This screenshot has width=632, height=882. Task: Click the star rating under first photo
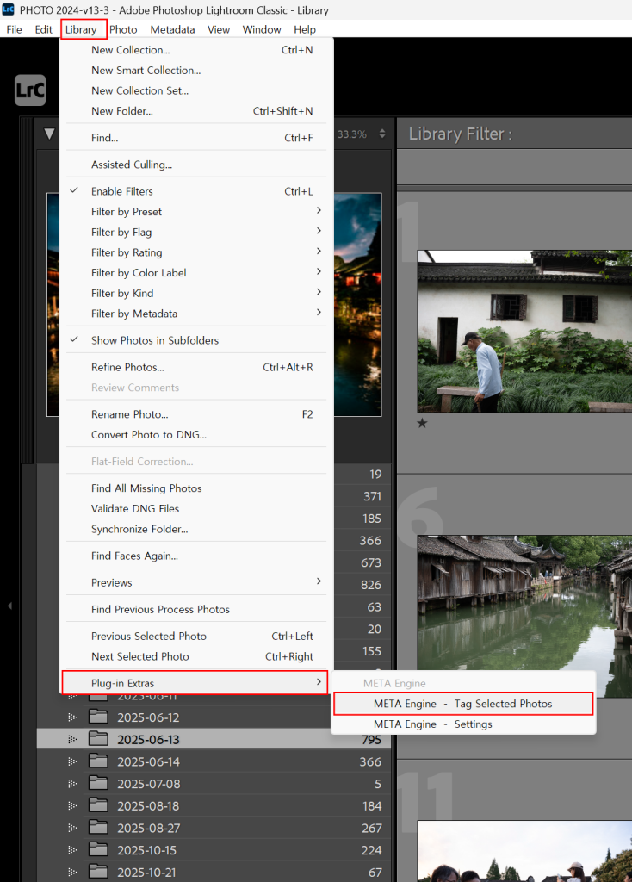coord(423,424)
